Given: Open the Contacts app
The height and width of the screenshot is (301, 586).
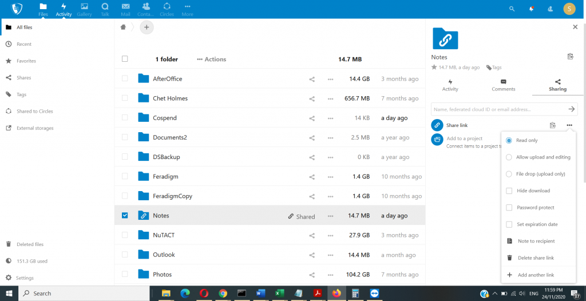Looking at the screenshot, I should [x=146, y=9].
